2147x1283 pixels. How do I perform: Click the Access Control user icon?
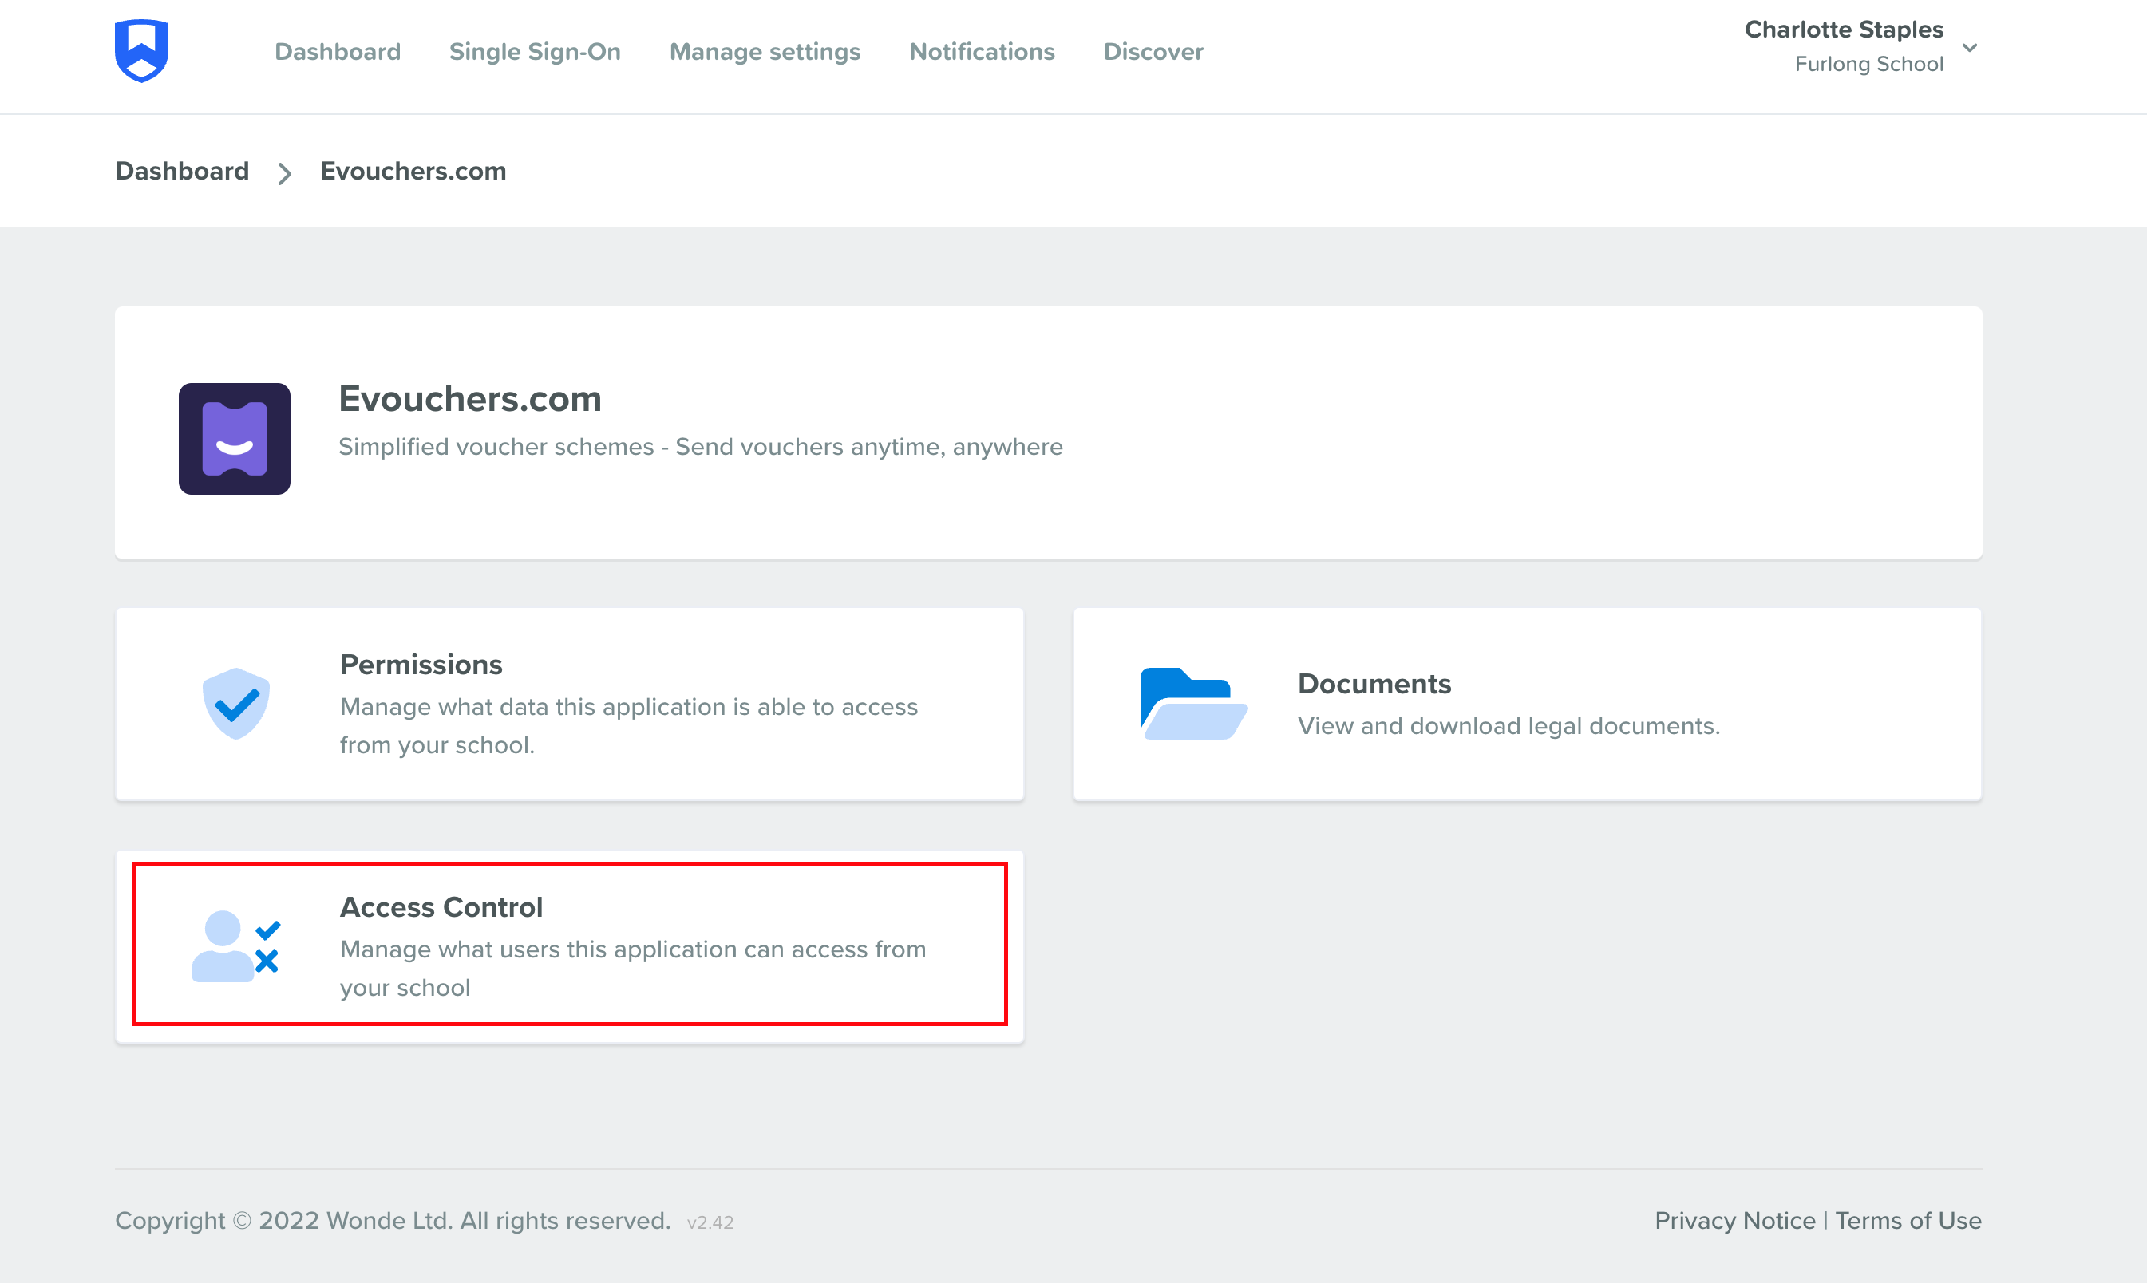click(235, 945)
